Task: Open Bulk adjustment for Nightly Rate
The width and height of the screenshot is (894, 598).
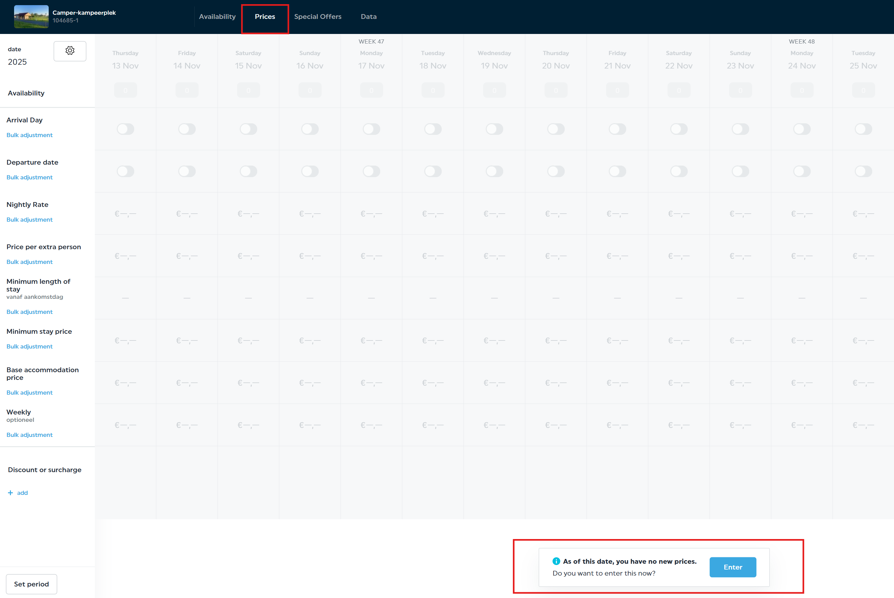Action: 29,220
